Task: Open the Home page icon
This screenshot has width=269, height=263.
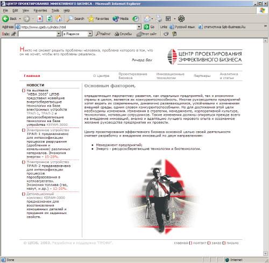Action: click(59, 19)
